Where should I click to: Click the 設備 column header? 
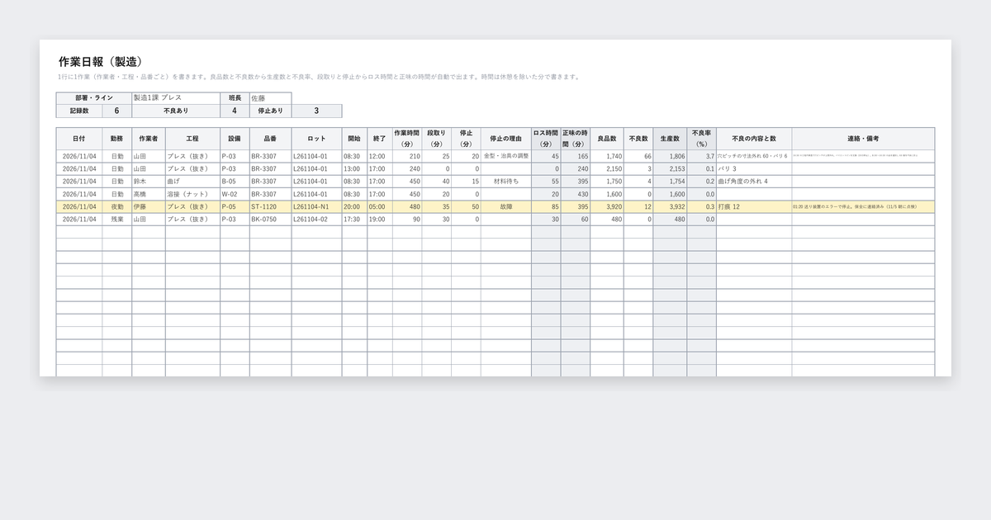235,139
